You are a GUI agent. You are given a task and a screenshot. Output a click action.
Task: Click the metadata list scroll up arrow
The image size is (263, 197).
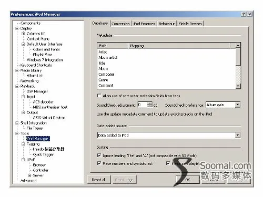tap(238, 45)
